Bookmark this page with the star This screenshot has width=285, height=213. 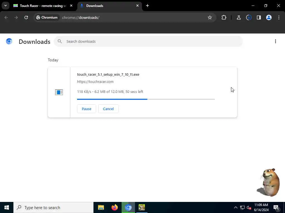(210, 17)
